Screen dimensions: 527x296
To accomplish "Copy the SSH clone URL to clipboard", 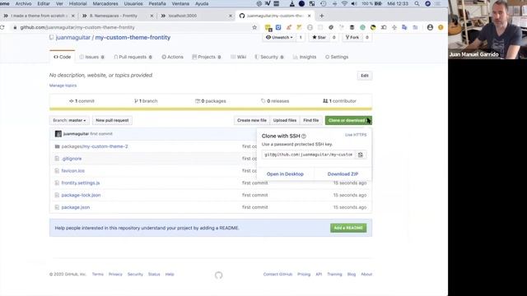I will (361, 155).
